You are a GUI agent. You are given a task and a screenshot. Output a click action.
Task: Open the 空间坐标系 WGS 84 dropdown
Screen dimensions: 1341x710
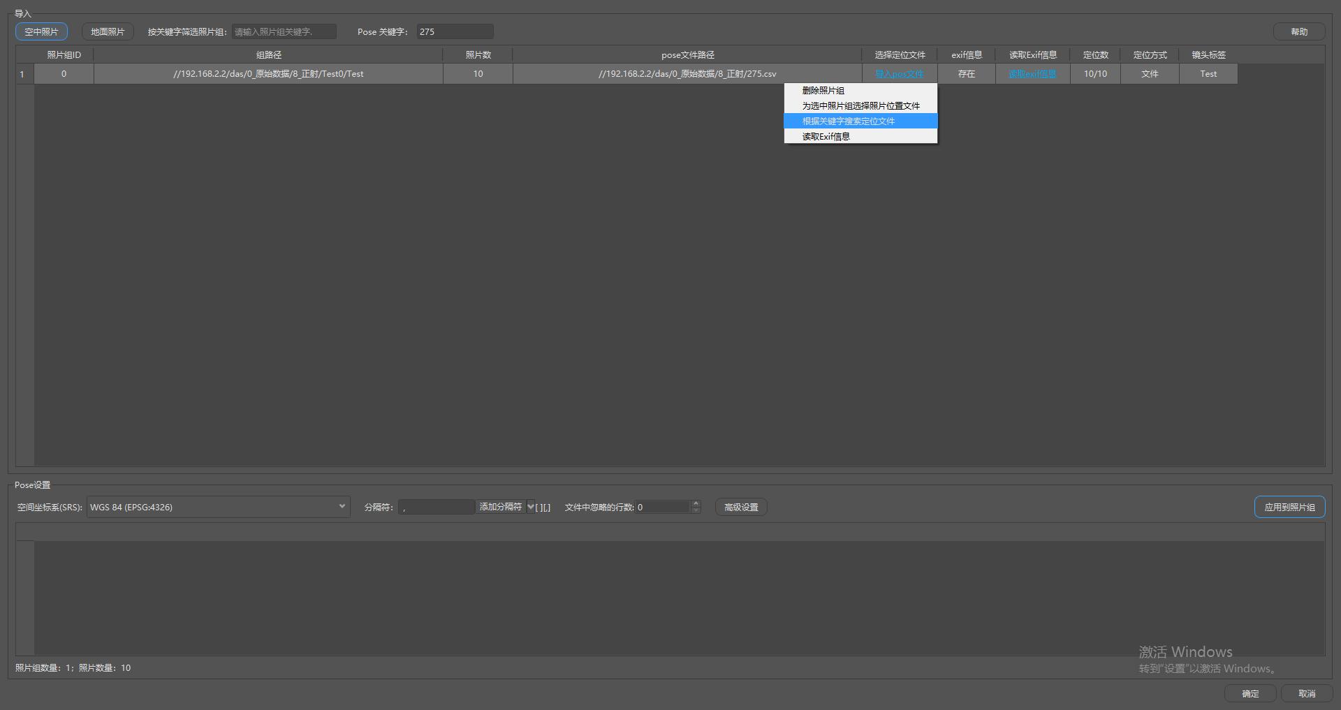[218, 507]
